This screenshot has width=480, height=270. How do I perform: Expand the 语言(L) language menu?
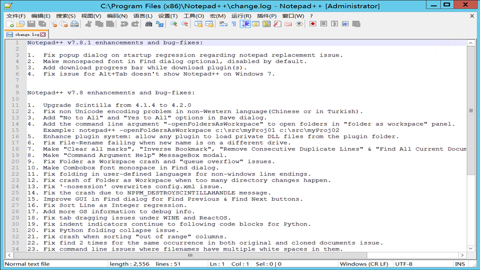[x=143, y=15]
